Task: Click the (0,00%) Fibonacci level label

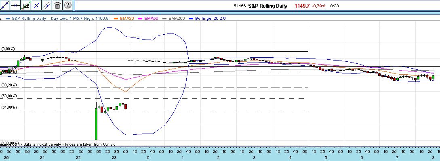Action: coord(8,49)
